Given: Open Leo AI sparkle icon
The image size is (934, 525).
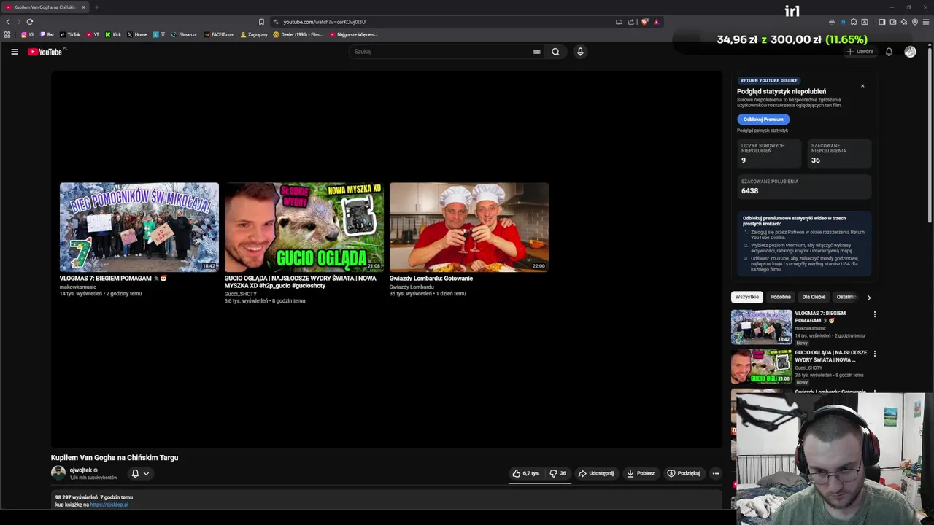Looking at the screenshot, I should point(903,22).
